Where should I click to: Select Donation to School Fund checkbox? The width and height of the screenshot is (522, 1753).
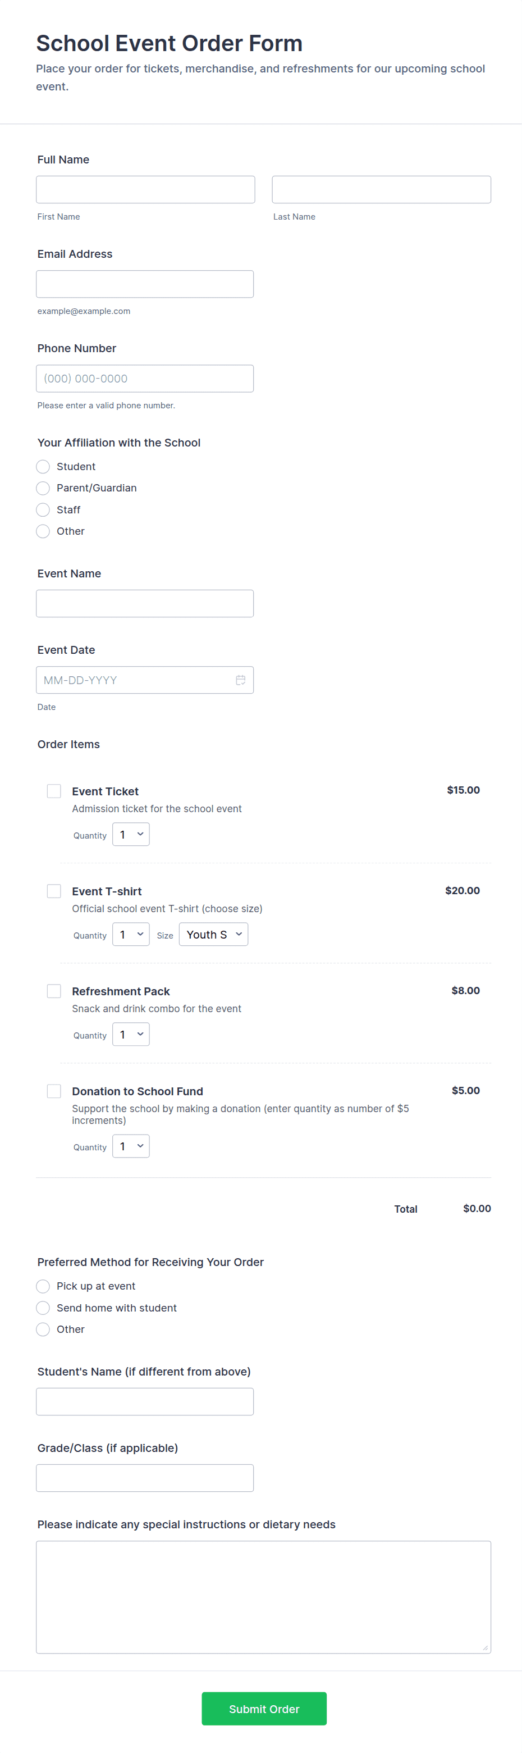[54, 1091]
